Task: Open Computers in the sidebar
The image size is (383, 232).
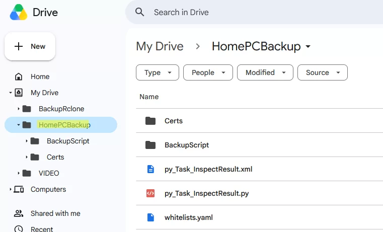Action: point(48,190)
